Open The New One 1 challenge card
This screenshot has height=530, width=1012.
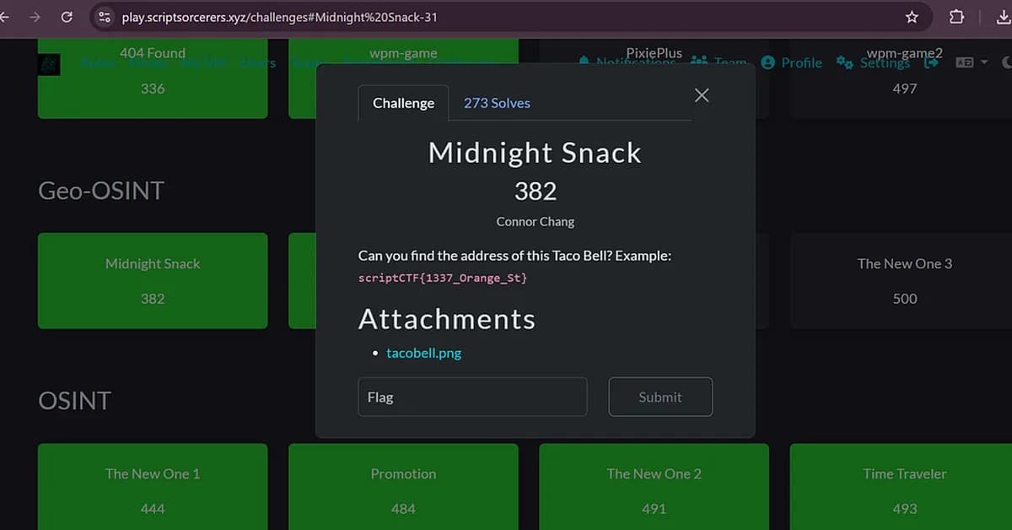pyautogui.click(x=153, y=487)
